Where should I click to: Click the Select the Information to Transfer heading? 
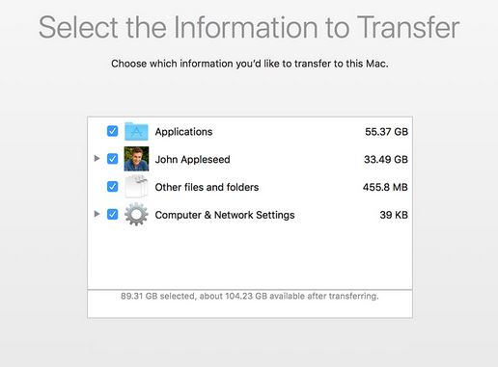coord(249,28)
